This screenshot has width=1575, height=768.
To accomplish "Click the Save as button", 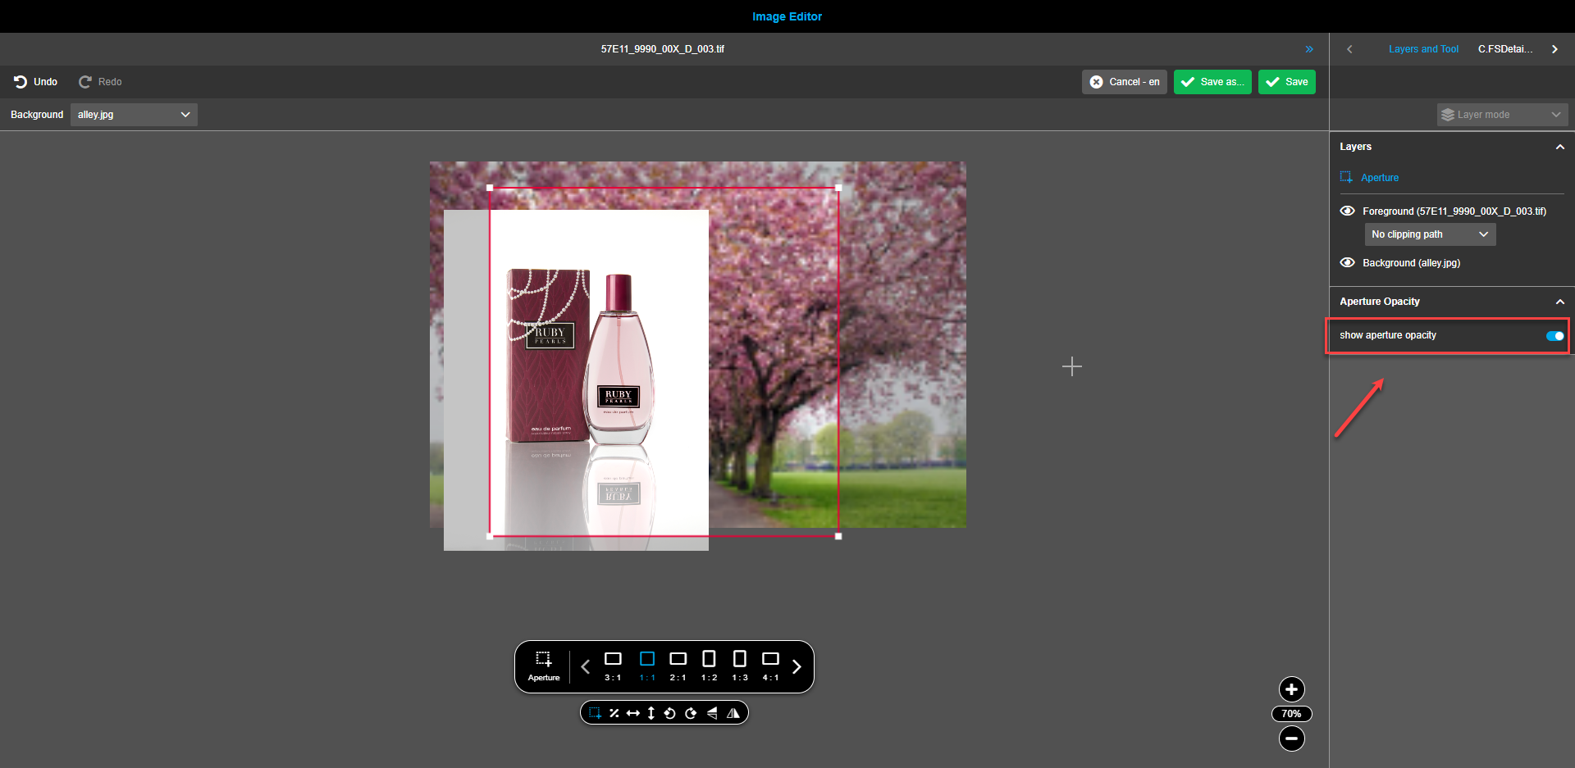I will pos(1212,82).
